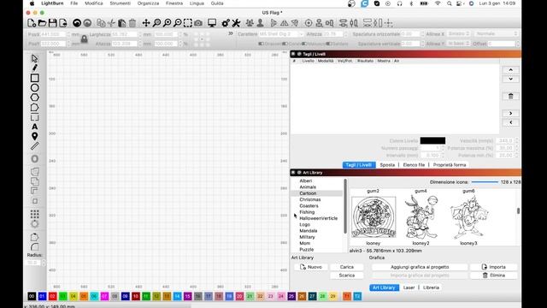Move layer down with the down chevron
The height and width of the screenshot is (308, 547).
tap(511, 79)
